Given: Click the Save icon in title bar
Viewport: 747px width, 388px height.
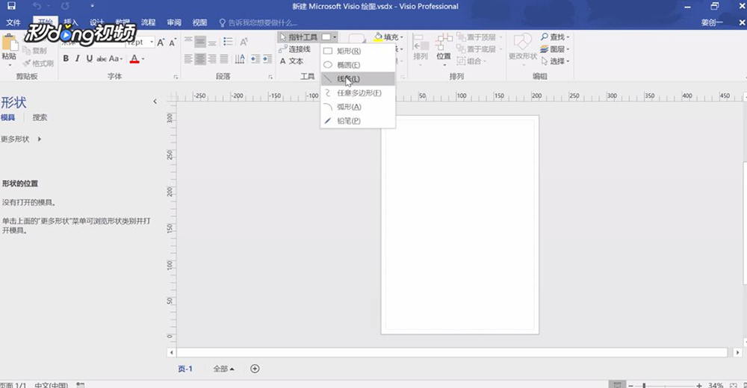Looking at the screenshot, I should (11, 6).
